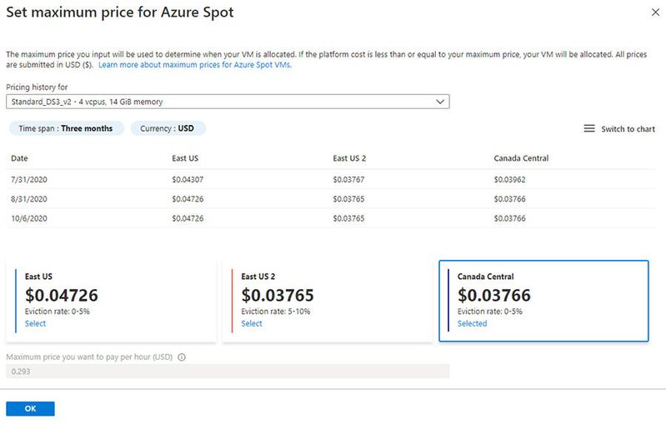Click Canada Central card eviction rate text
Screen dimensions: 666x424
pyautogui.click(x=490, y=311)
